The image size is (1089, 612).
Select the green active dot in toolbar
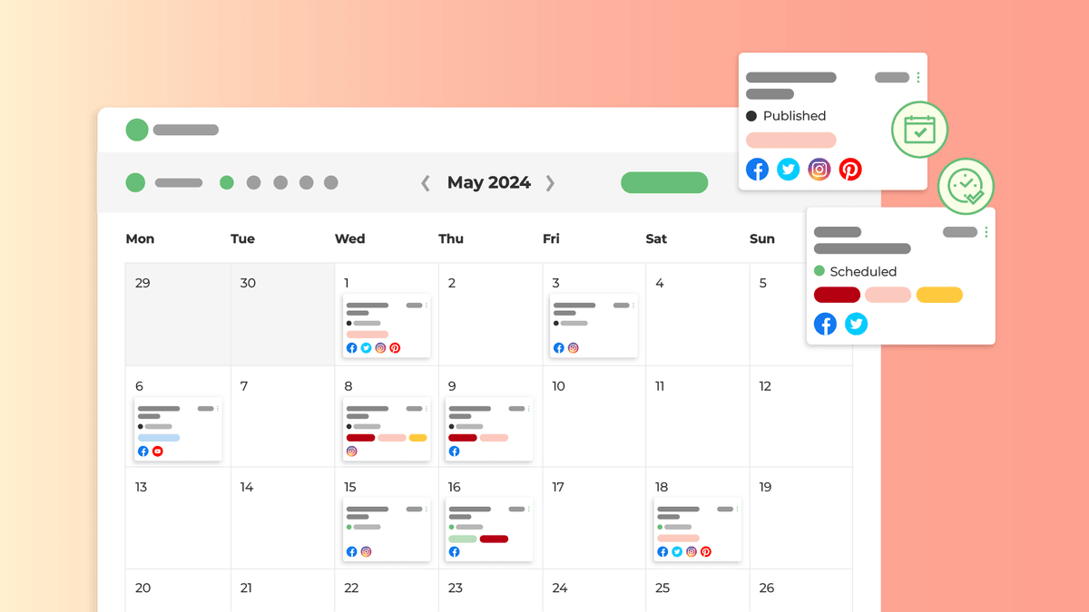coord(227,182)
